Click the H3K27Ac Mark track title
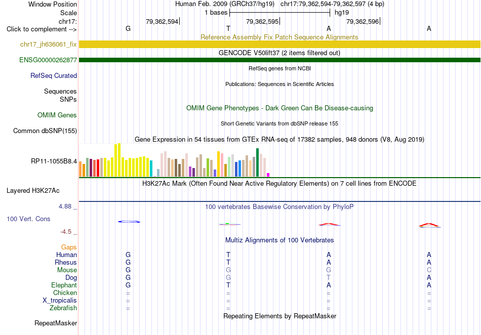 [279, 183]
